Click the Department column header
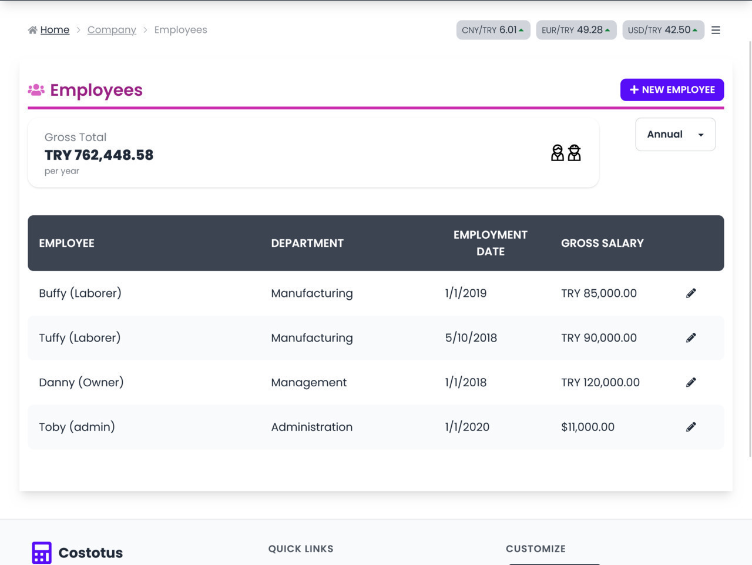Image resolution: width=752 pixels, height=565 pixels. tap(307, 243)
